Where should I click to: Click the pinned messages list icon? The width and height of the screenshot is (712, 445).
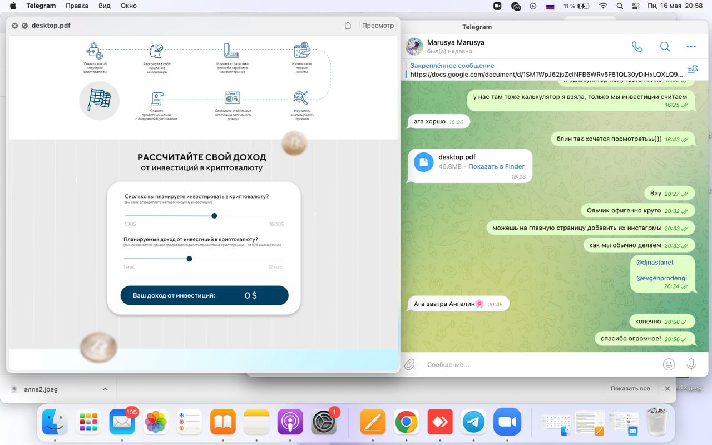pyautogui.click(x=693, y=70)
